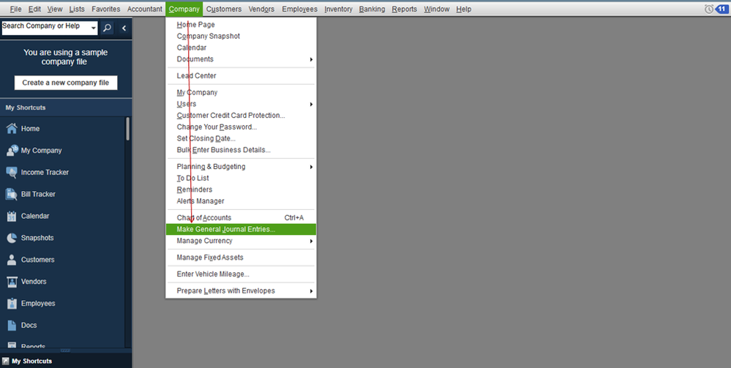Viewport: 731px width, 368px height.
Task: Open the View menu
Action: [x=55, y=9]
